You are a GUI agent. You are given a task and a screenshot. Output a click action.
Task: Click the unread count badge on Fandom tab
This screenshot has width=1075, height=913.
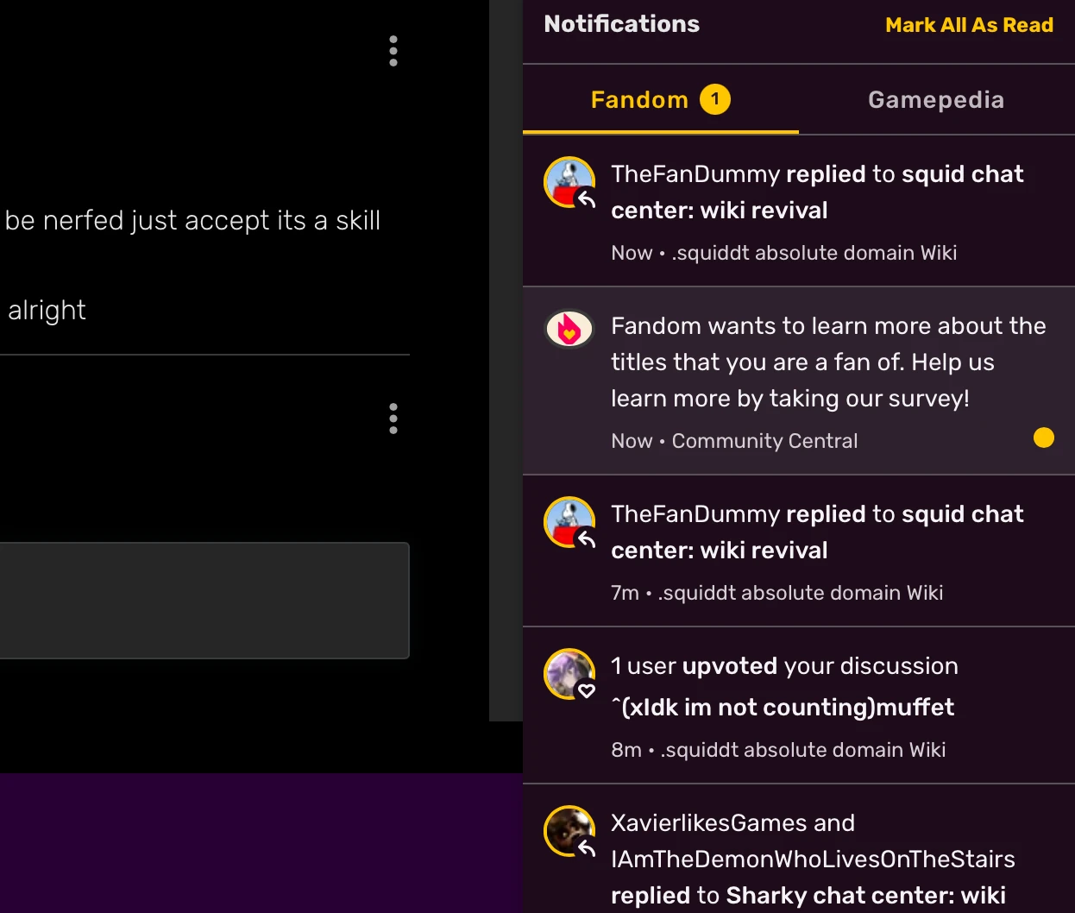pyautogui.click(x=714, y=99)
